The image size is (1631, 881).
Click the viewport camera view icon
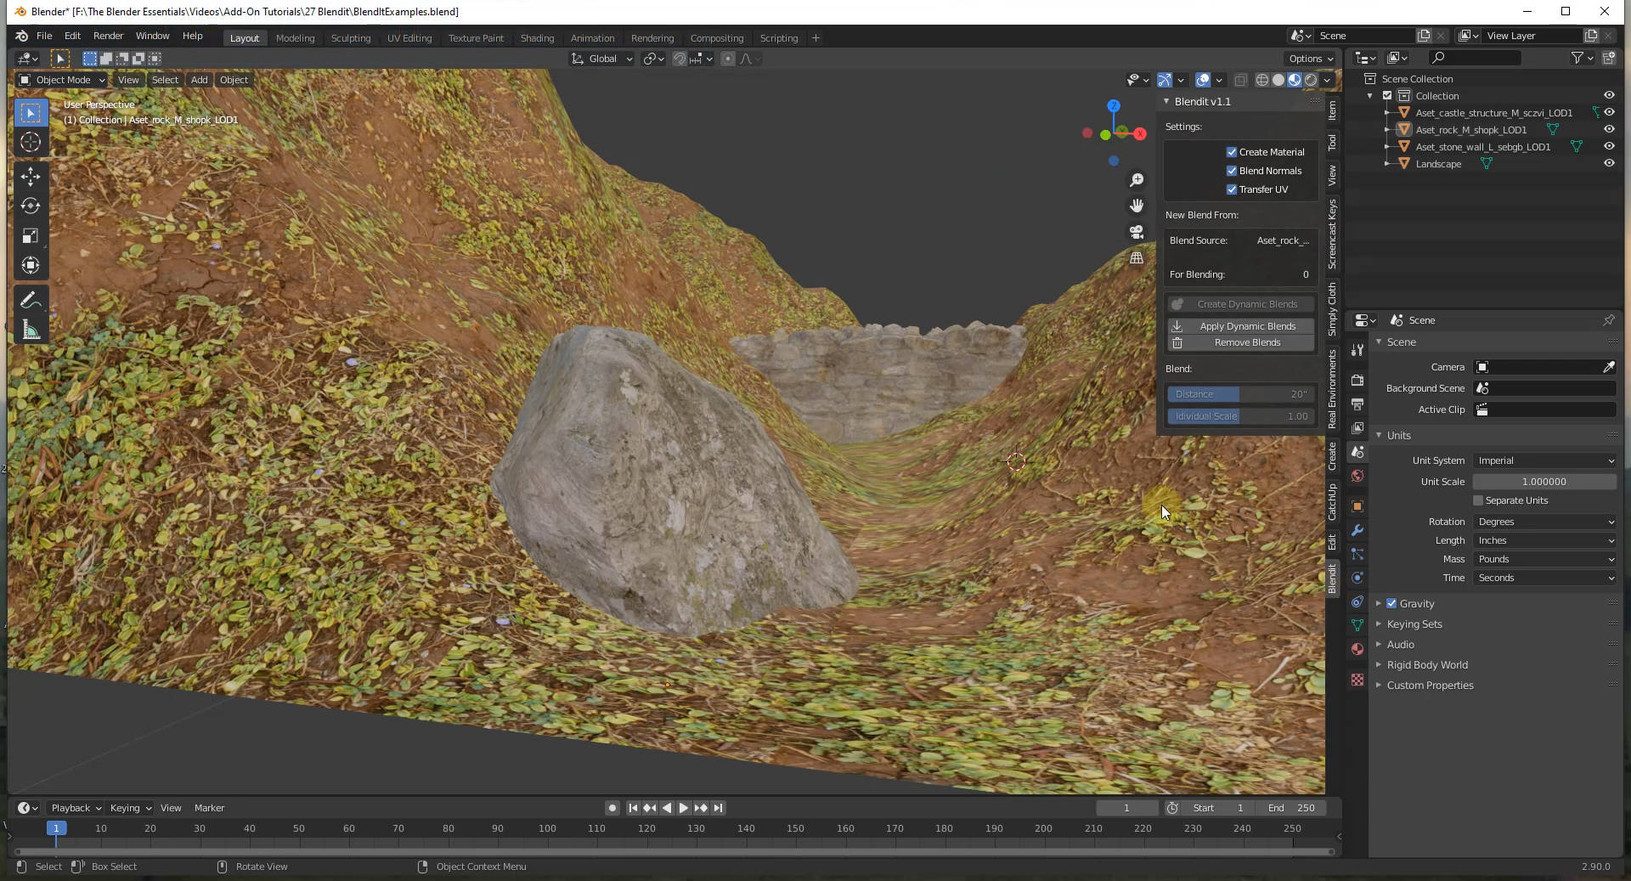[1136, 231]
